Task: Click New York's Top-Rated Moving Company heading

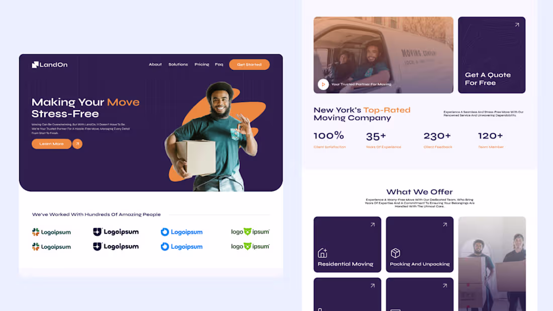Action: coord(362,114)
